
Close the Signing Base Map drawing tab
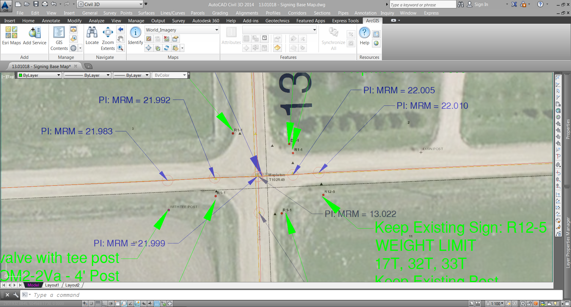(76, 66)
